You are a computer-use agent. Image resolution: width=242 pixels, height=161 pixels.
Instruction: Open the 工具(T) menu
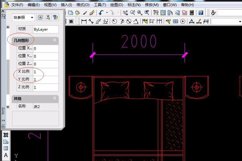100,5
